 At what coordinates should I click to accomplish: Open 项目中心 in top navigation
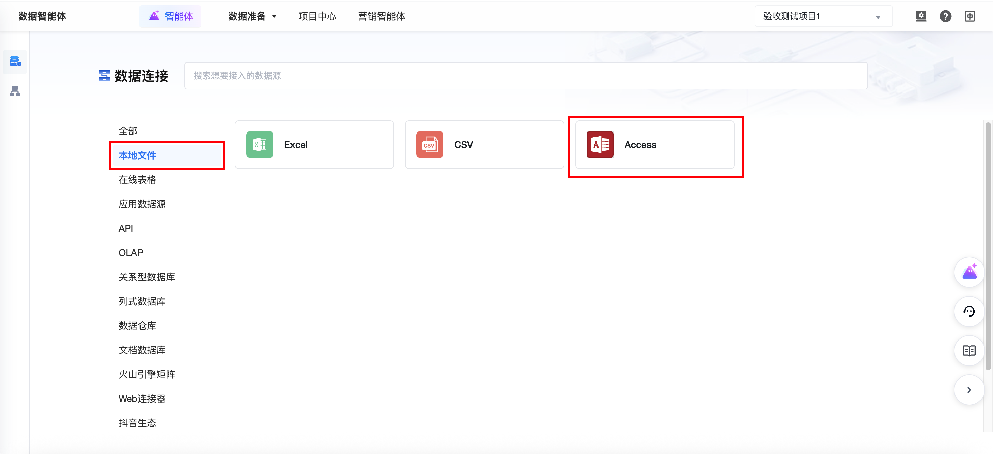point(317,16)
